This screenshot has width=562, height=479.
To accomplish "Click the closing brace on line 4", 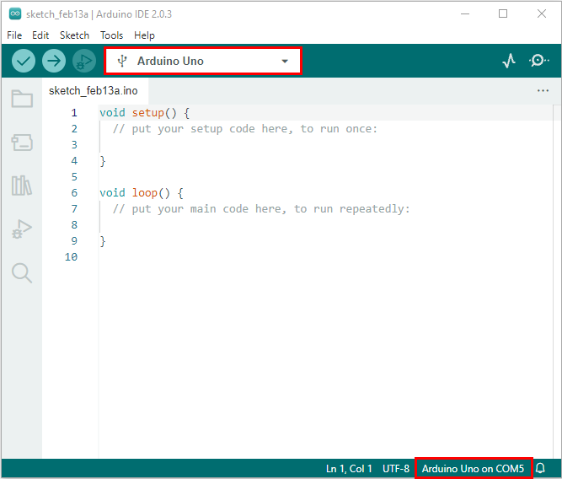I will tap(103, 161).
